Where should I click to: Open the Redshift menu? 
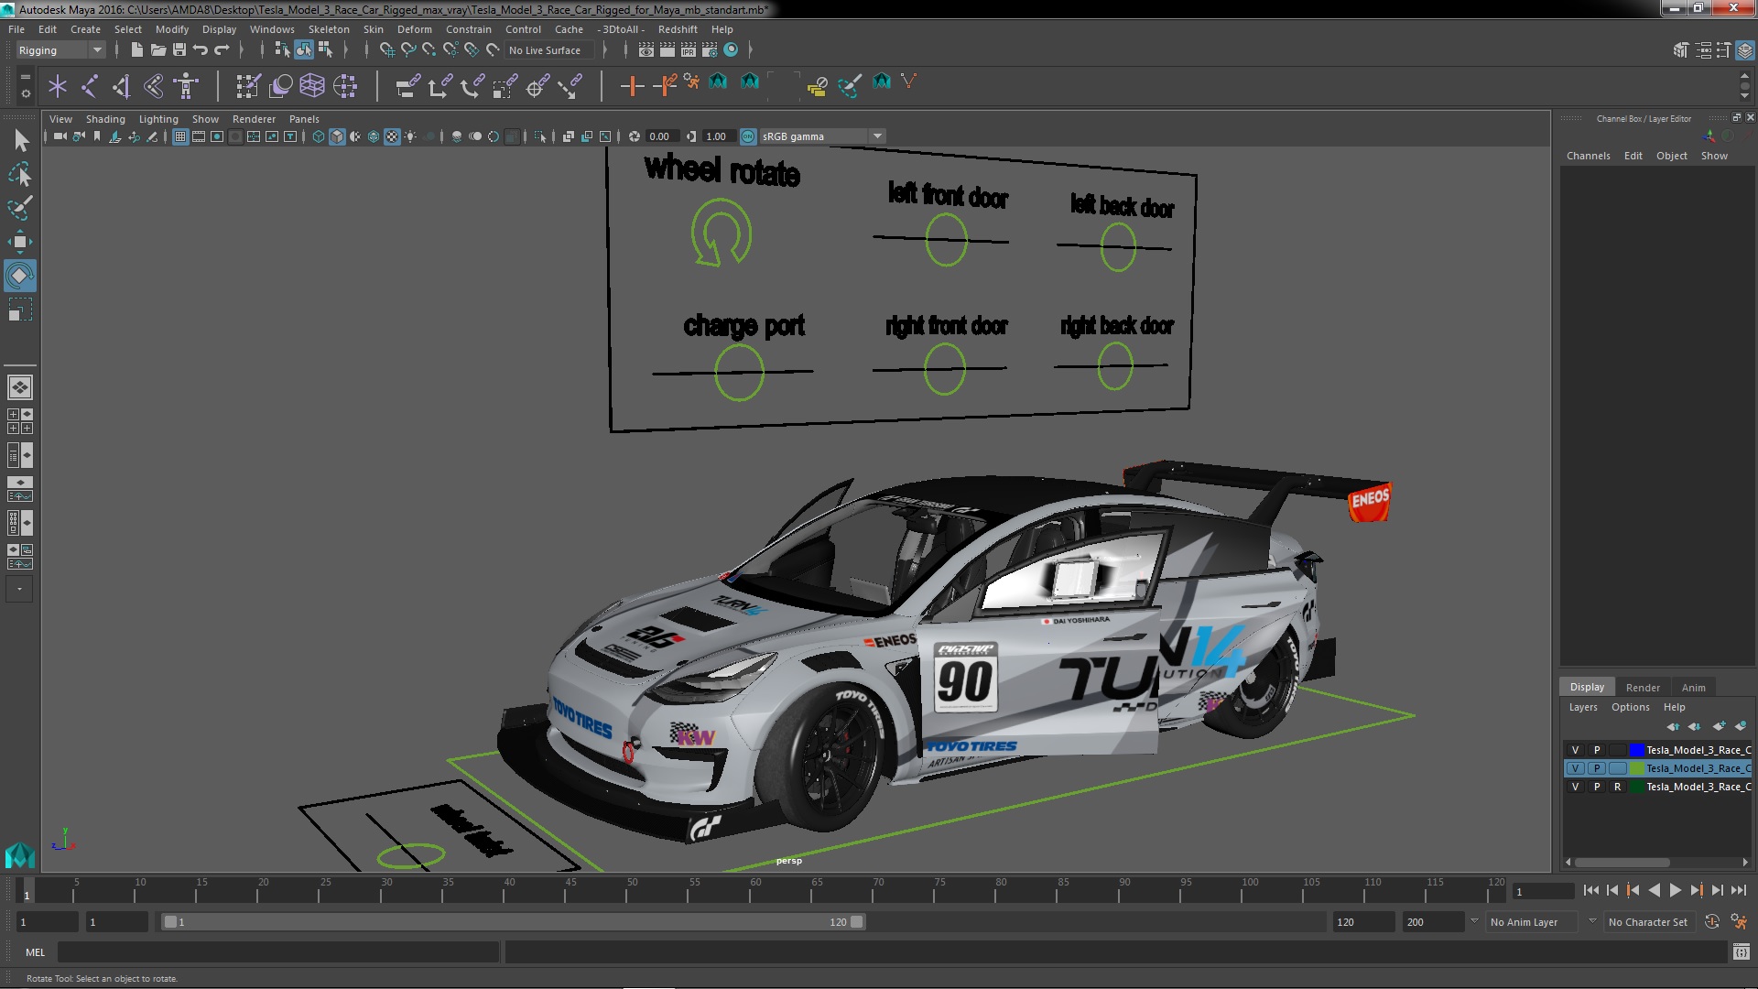point(678,29)
